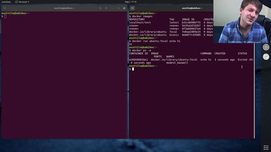Viewport: 271px width, 152px height.
Task: Click 'localhost/test' repository entry
Action: coord(140,22)
